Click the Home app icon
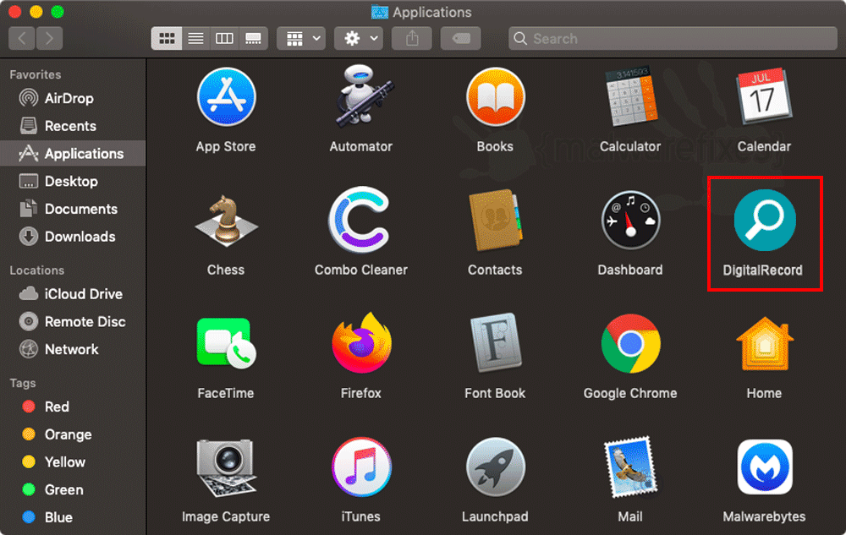Viewport: 846px width, 535px height. [x=764, y=343]
